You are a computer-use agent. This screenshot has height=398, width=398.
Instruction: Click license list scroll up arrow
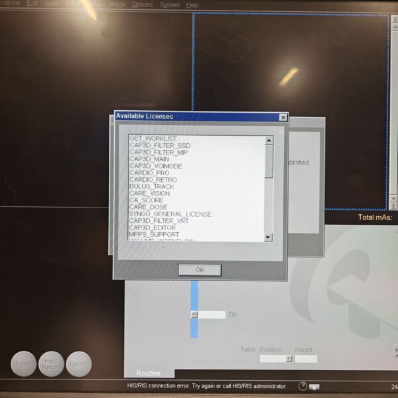269,140
